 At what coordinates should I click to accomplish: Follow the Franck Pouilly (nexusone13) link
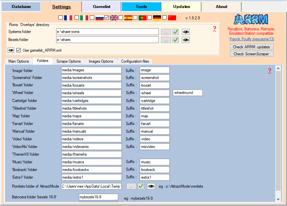252,39
